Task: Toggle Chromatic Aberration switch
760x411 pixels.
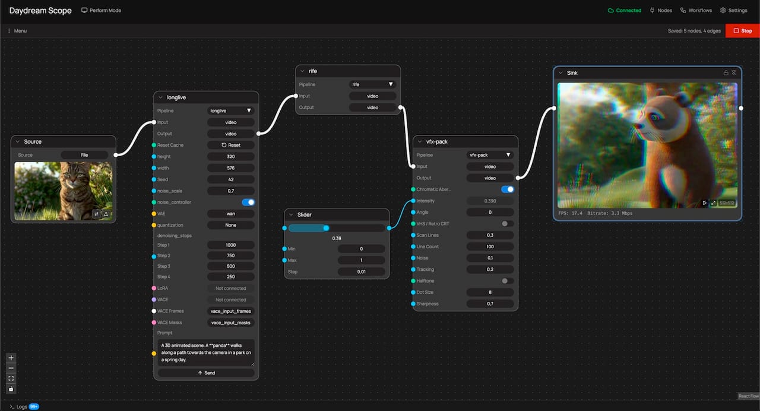Action: [x=508, y=189]
